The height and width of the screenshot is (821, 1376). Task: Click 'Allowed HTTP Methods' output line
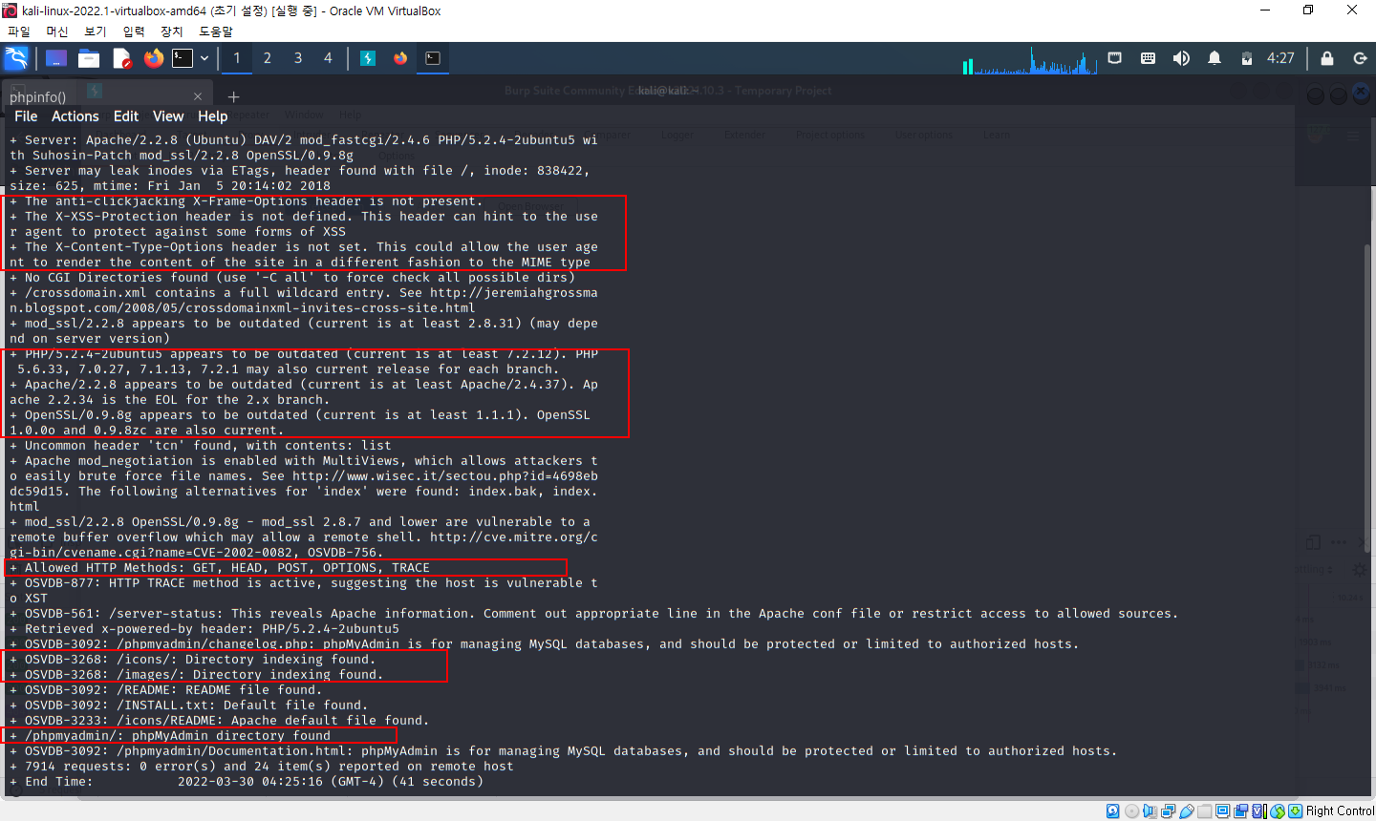click(220, 568)
